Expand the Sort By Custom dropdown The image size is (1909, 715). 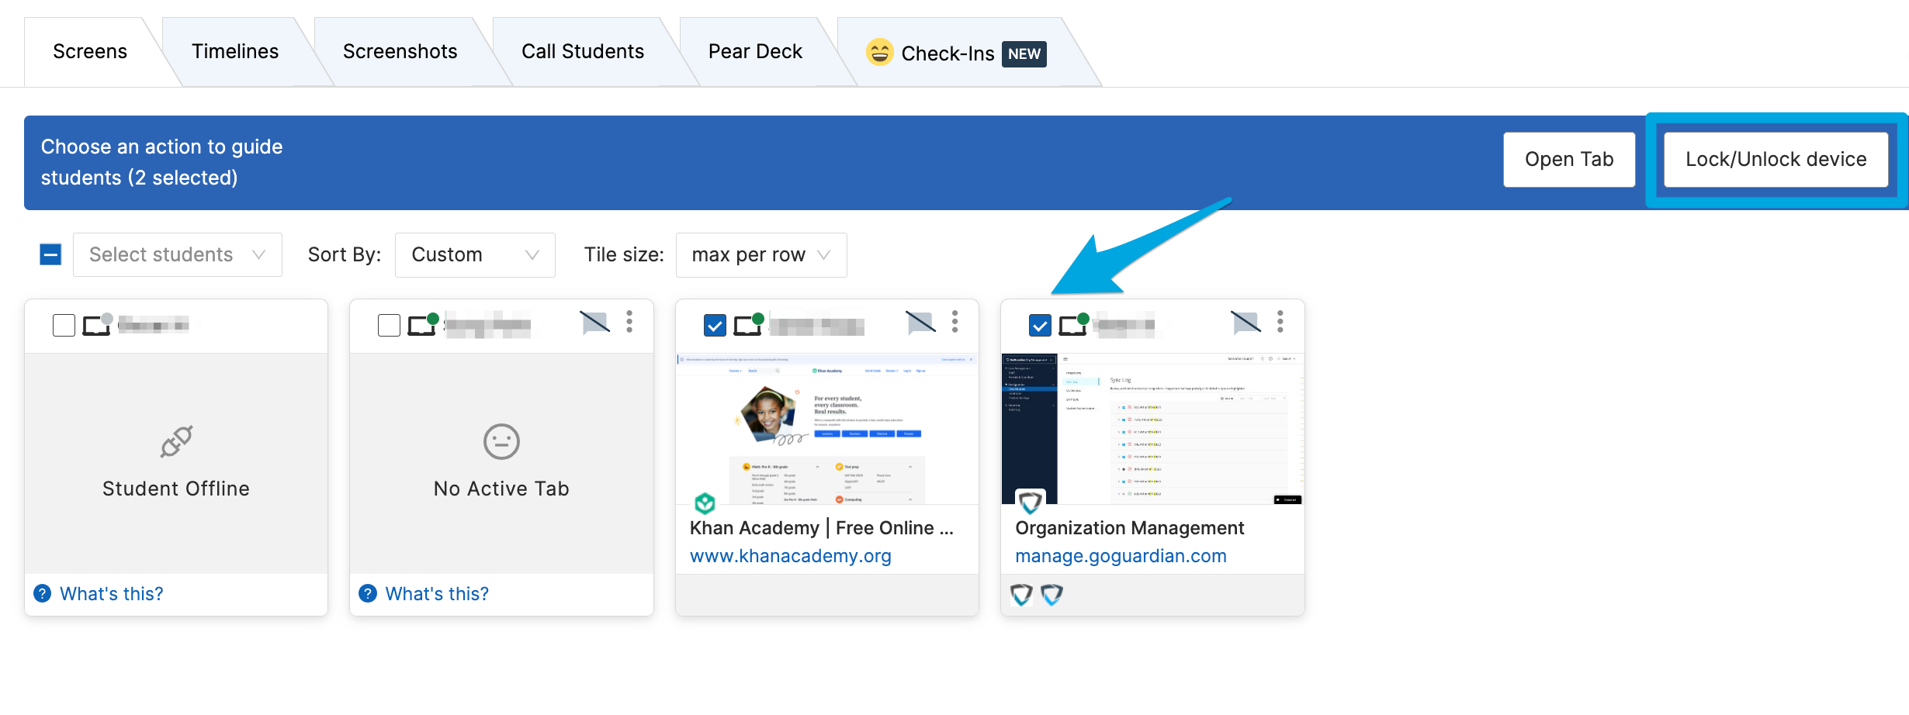point(474,254)
